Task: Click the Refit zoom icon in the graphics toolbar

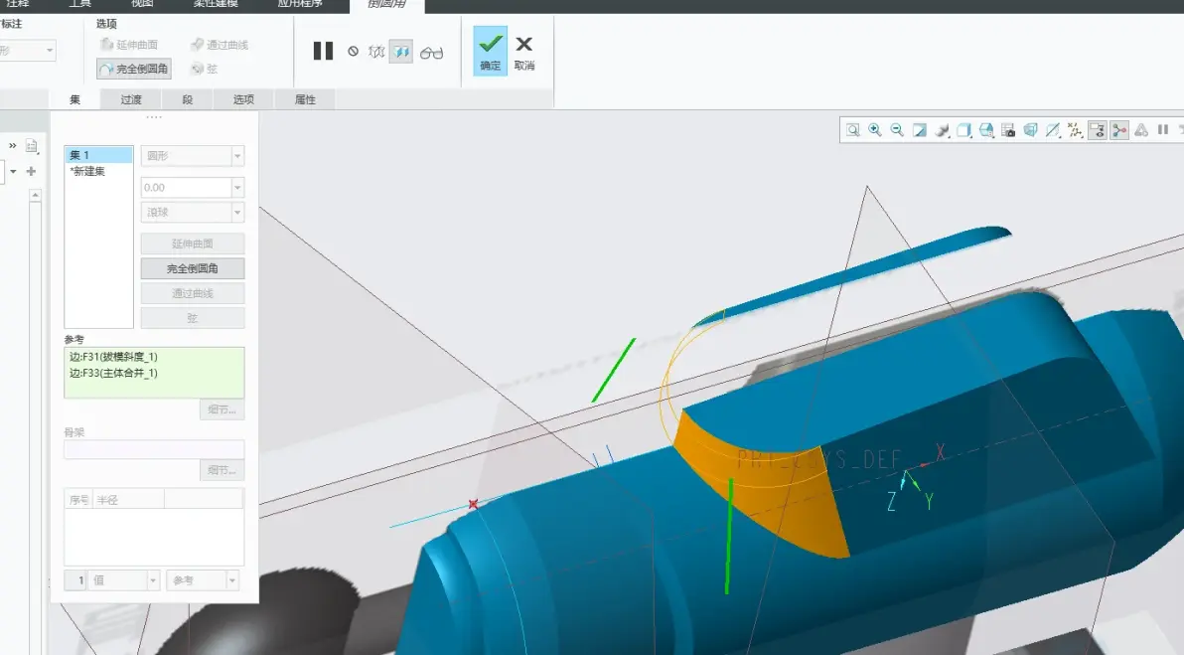Action: point(852,130)
